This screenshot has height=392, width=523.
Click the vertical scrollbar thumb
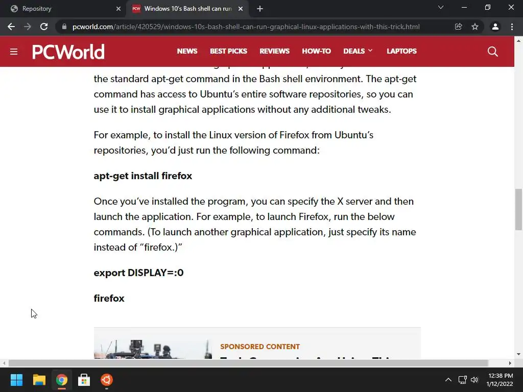coord(518,209)
